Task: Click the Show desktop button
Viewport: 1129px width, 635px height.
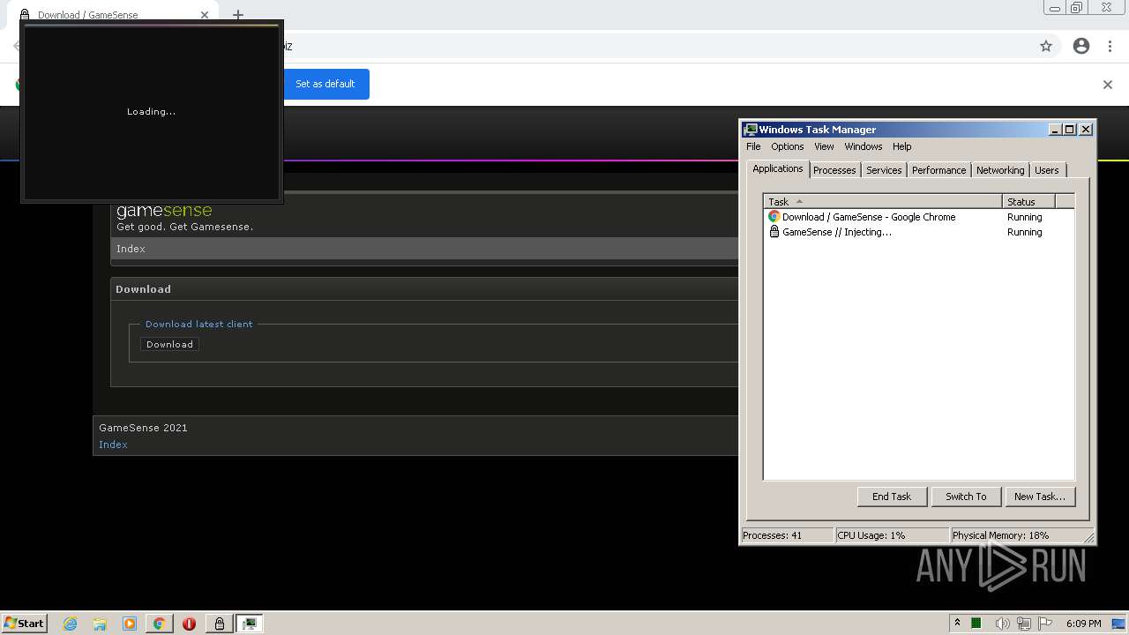Action: pyautogui.click(x=1119, y=624)
